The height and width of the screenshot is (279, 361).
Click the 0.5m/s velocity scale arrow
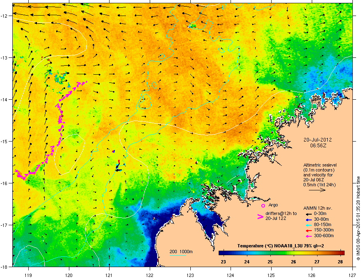pyautogui.click(x=317, y=190)
